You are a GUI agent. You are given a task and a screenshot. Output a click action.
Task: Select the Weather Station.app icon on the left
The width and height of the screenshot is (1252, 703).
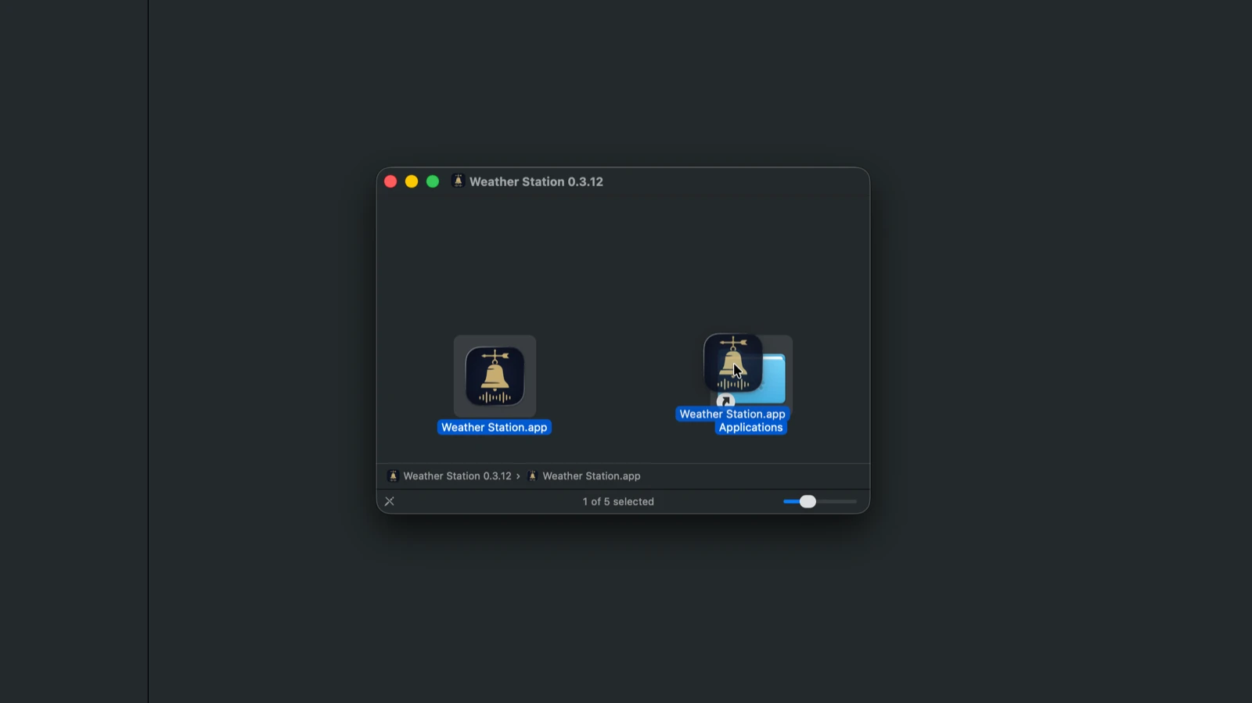click(x=495, y=376)
